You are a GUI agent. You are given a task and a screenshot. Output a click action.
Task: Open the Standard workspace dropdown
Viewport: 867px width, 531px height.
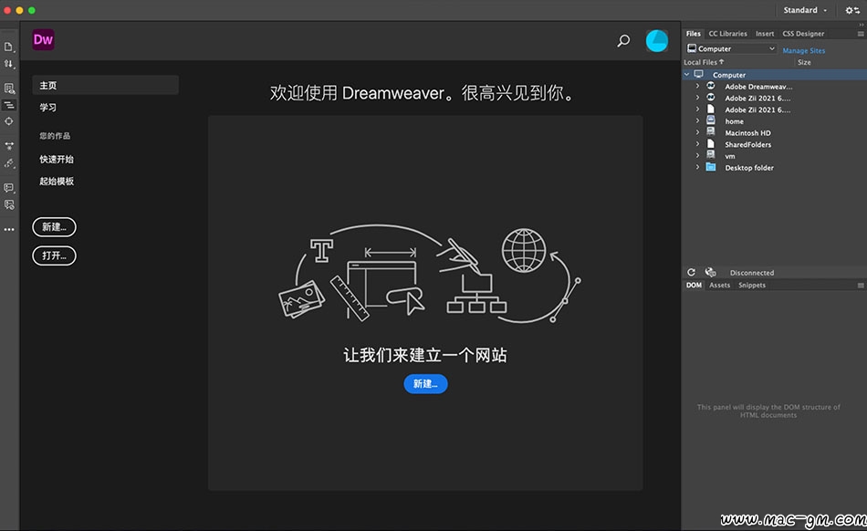click(805, 10)
